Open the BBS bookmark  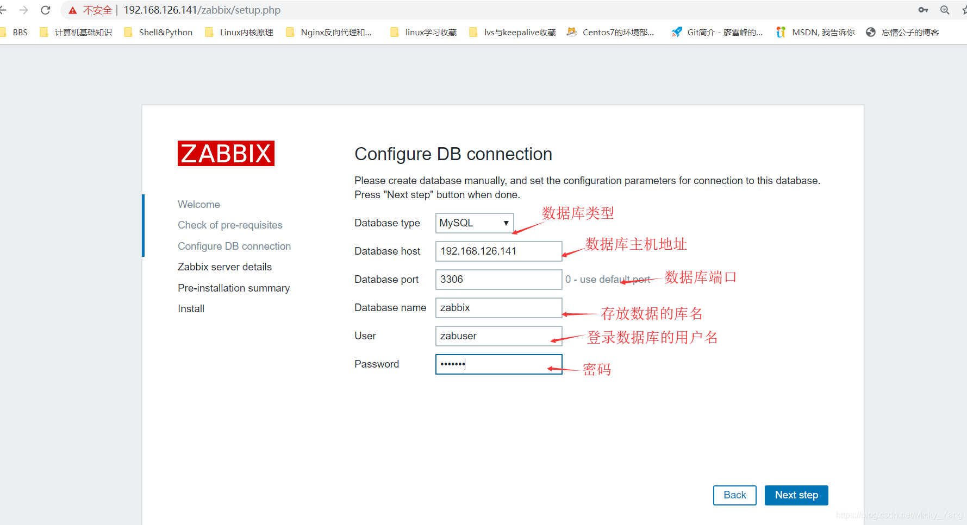pyautogui.click(x=15, y=32)
